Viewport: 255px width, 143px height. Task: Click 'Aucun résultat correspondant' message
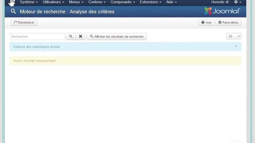pyautogui.click(x=35, y=61)
